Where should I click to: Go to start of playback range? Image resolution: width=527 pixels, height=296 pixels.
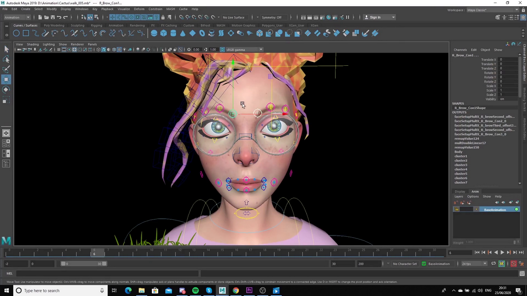pos(477,253)
